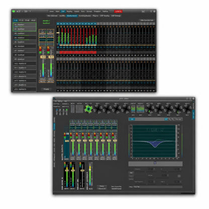Viewport: 209px width, 209px height.
Task: Select the #3 MatMix3 row
Action: 25,33
